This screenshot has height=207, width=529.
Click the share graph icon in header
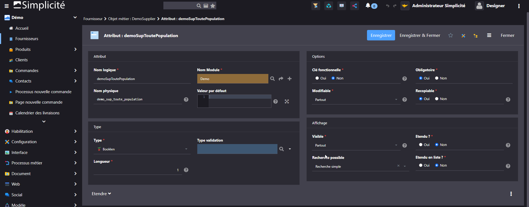355,6
